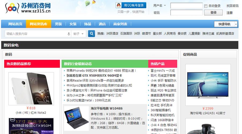Expand the 快捷导航 dropdown
The width and height of the screenshot is (242, 134).
226,24
